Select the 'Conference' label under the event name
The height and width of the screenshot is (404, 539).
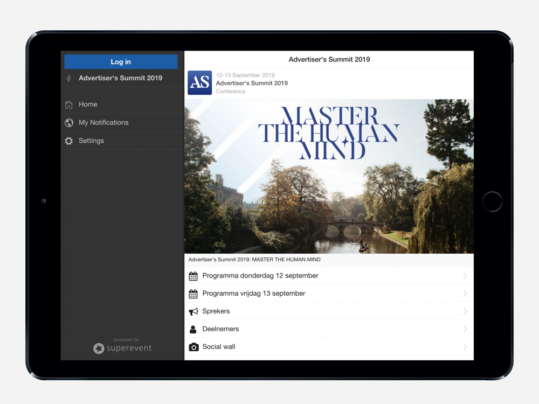pyautogui.click(x=230, y=92)
